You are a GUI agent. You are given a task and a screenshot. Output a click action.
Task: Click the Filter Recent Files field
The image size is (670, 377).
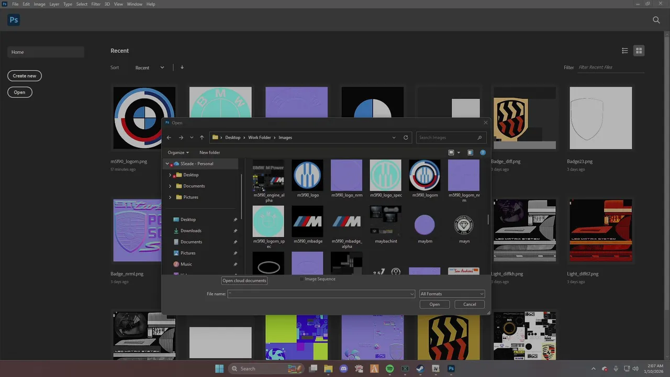[x=610, y=67]
